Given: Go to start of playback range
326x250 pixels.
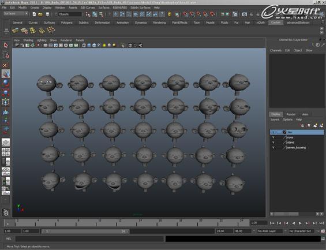Looking at the screenshot, I should coord(272,223).
